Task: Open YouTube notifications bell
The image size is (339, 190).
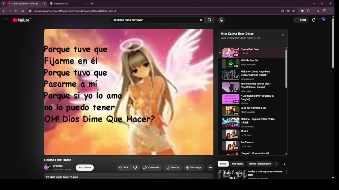Action: pyautogui.click(x=314, y=20)
